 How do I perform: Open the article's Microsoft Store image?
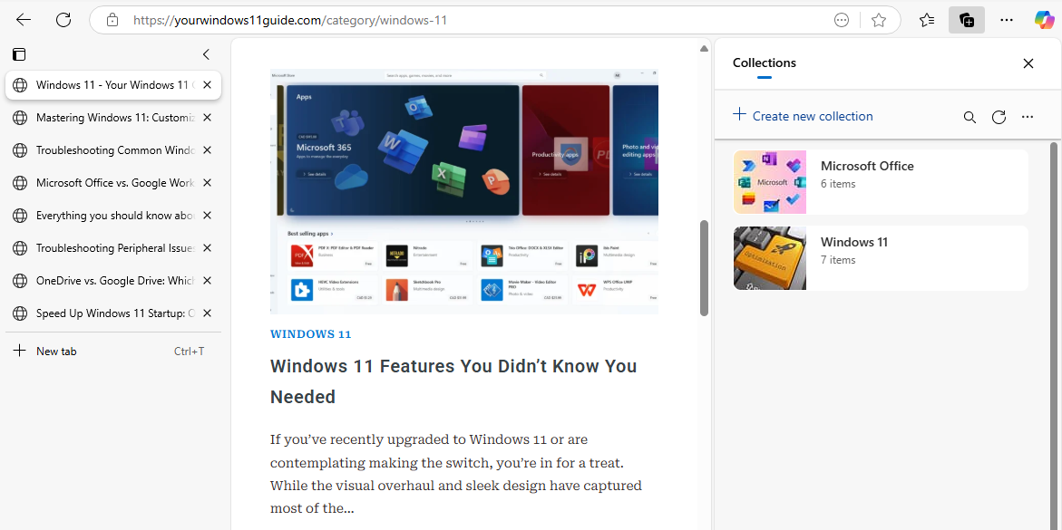464,191
